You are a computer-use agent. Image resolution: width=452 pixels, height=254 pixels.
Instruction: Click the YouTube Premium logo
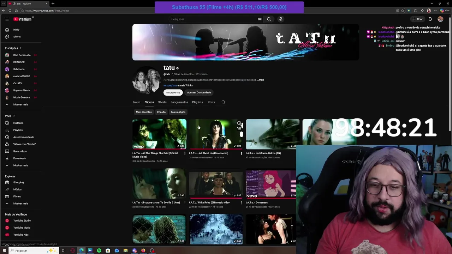point(23,19)
